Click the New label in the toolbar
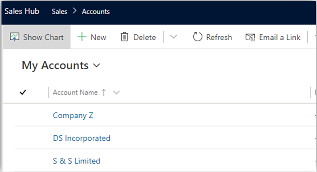The height and width of the screenshot is (172, 317). 98,37
